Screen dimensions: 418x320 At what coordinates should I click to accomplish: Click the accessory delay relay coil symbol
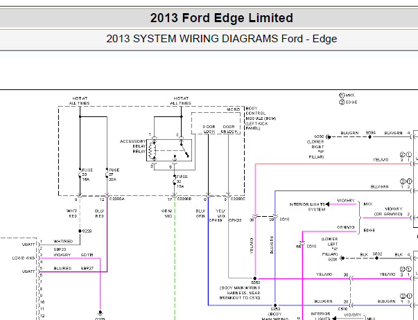(153, 150)
